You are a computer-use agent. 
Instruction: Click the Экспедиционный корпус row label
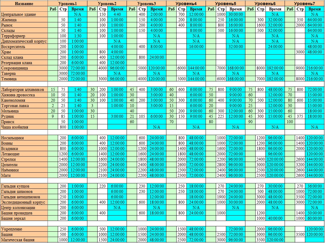coord(24,202)
